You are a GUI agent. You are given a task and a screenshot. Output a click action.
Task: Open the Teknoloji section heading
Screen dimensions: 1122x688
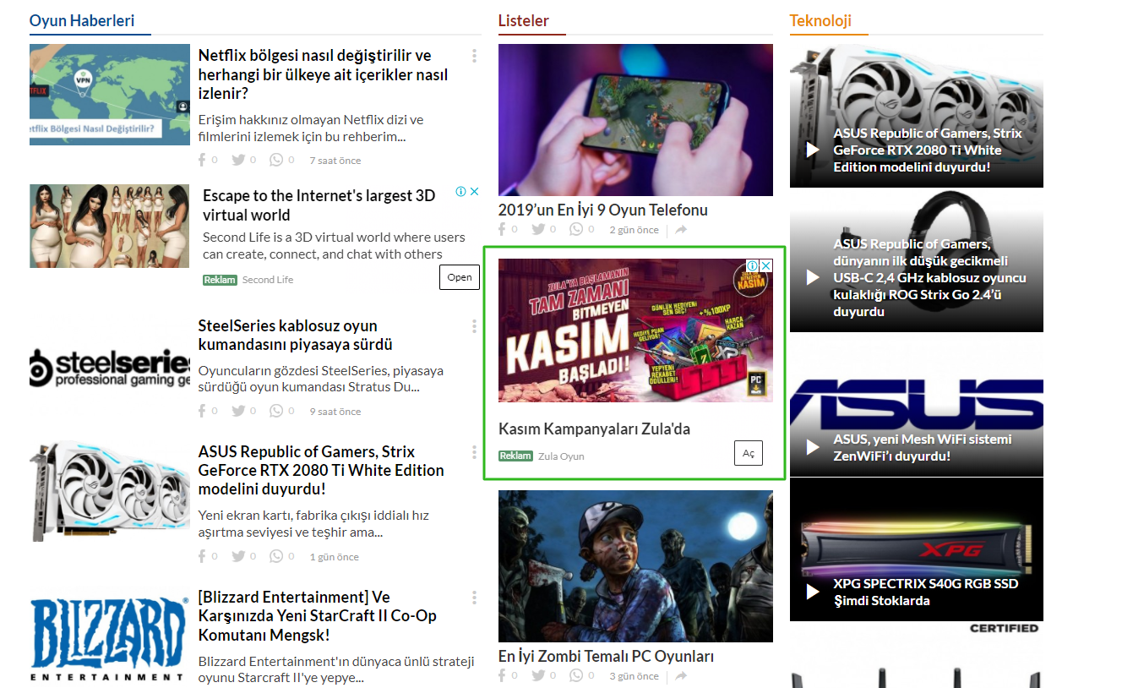820,20
